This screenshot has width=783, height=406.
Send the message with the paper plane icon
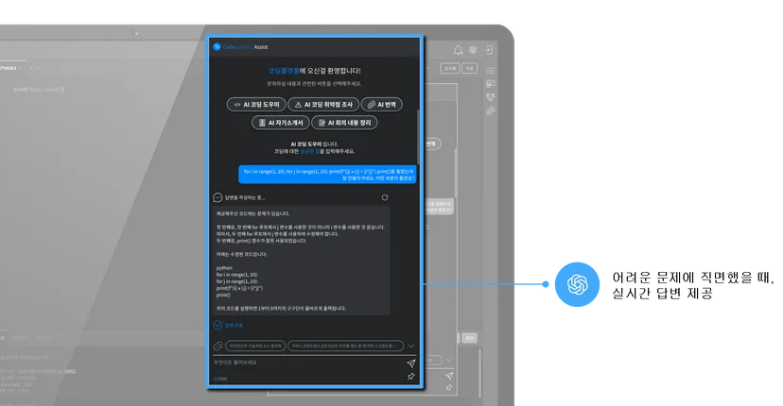(411, 364)
